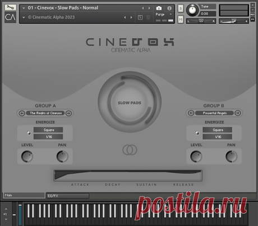Solo the instrument with S button
This screenshot has width=258, height=226.
tap(181, 8)
